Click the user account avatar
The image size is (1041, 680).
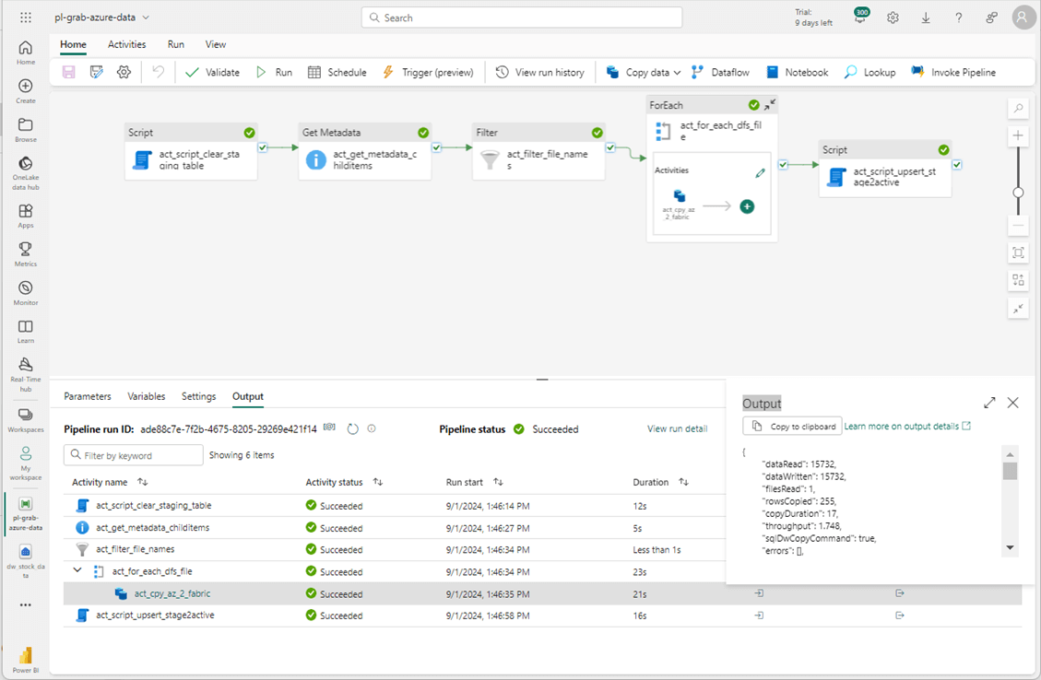pos(1022,18)
